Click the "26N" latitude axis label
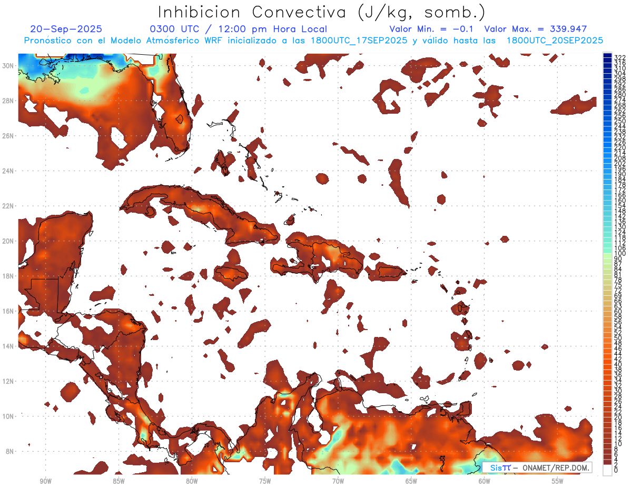Screen dimensions: 632x488 [x=8, y=136]
